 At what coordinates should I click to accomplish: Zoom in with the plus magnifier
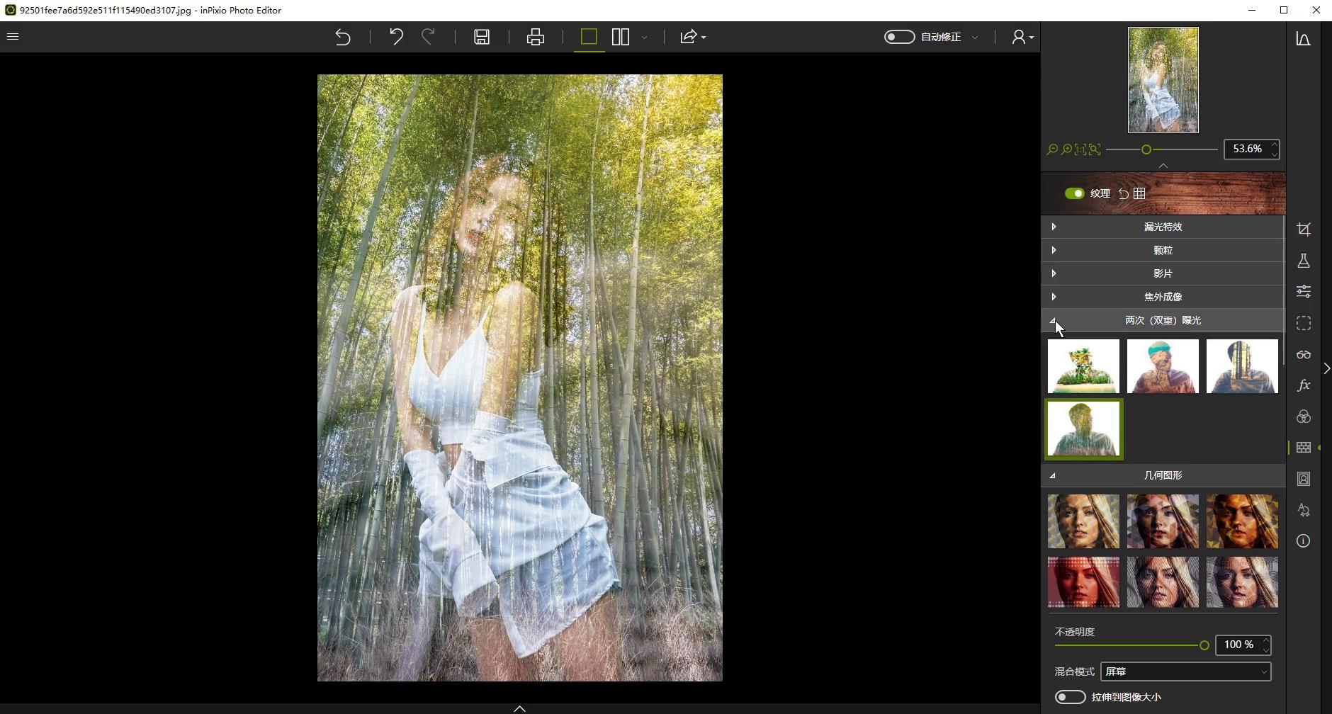[1066, 149]
